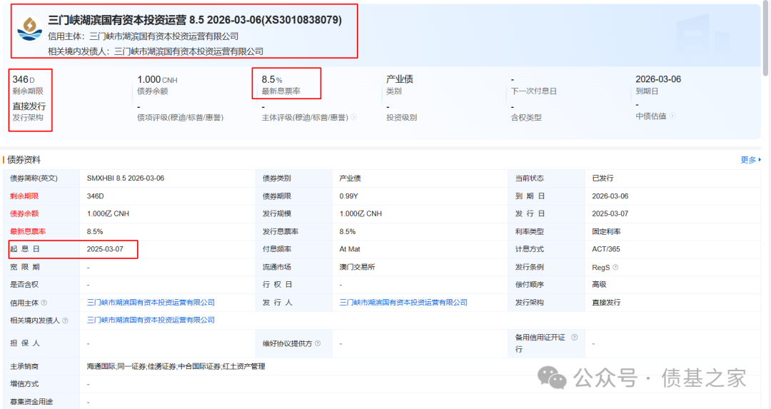This screenshot has width=771, height=409.
Task: Click red 最新息票率 label in table
Action: coord(28,231)
